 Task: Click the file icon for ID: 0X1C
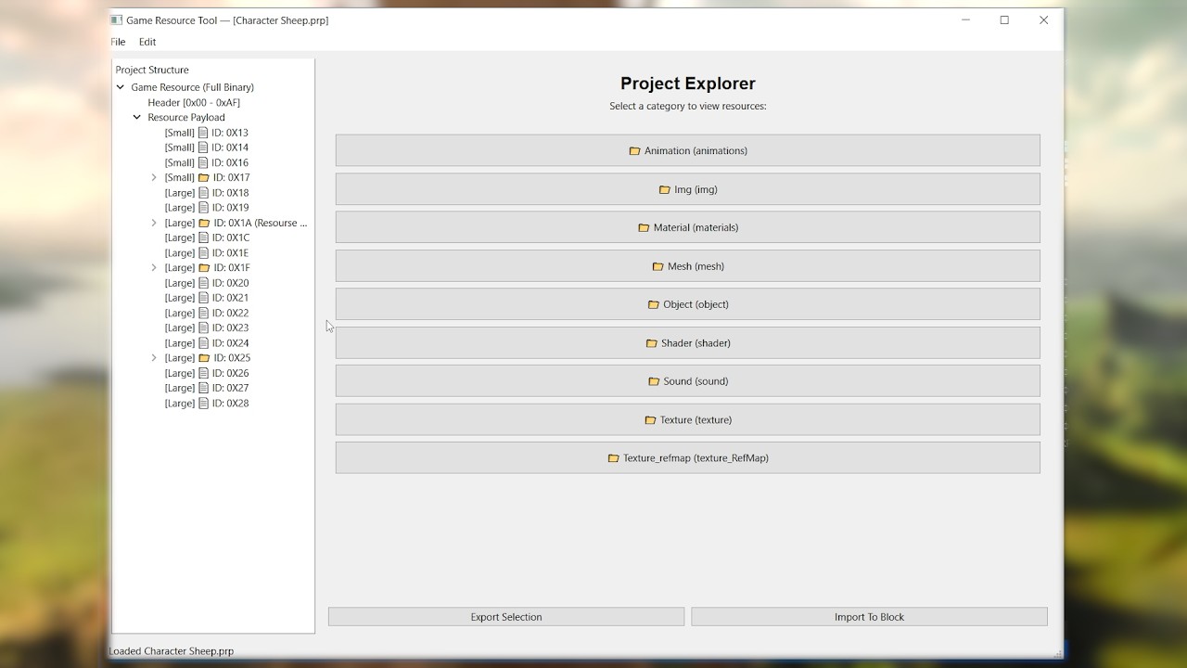tap(204, 238)
